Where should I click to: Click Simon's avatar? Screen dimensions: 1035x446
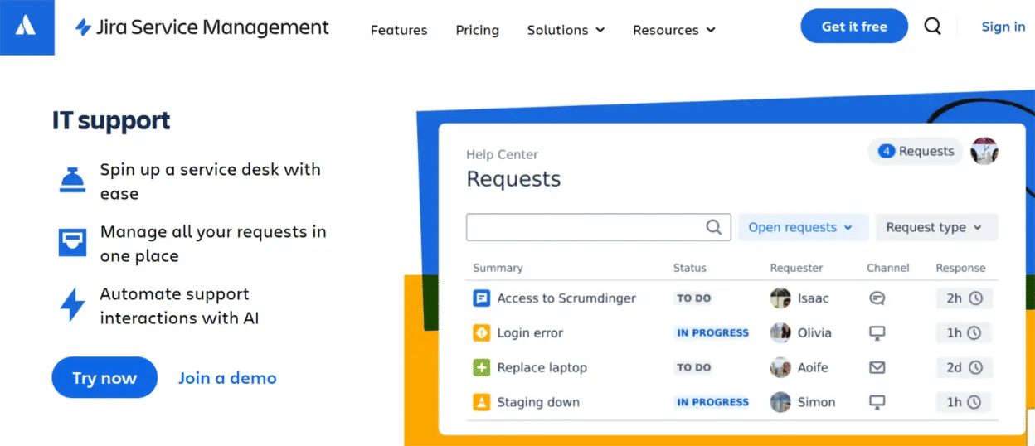click(x=780, y=402)
